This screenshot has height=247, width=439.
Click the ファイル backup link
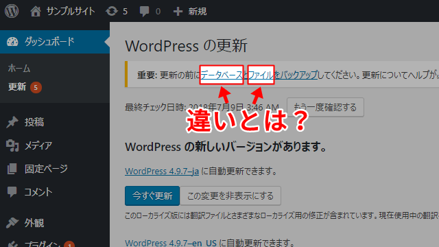point(261,75)
